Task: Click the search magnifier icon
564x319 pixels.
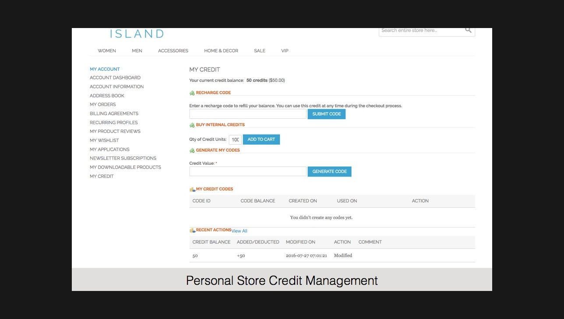Action: tap(468, 30)
